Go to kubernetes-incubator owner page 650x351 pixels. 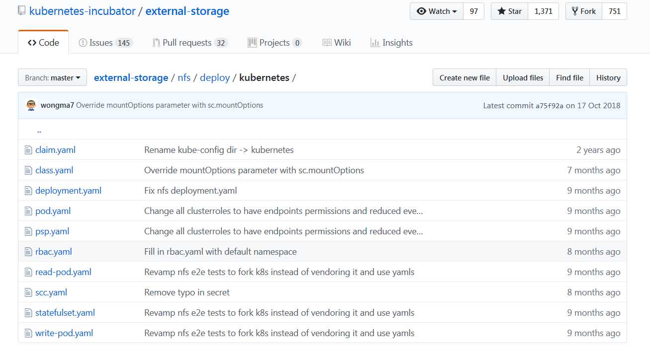83,11
